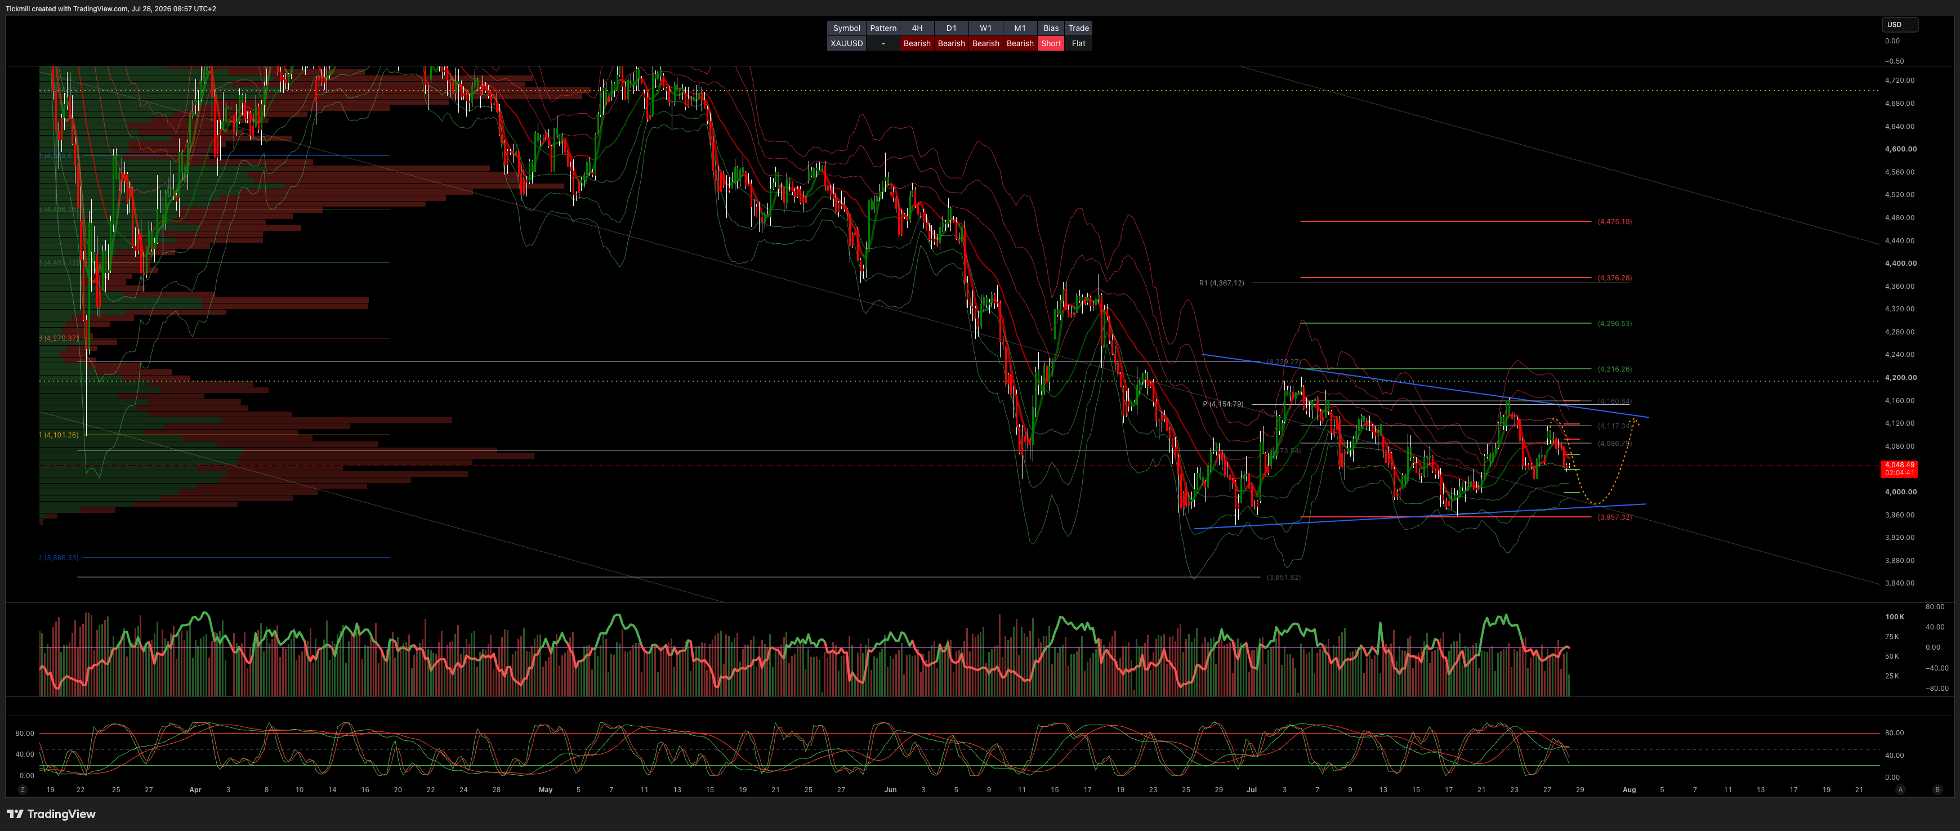Toggle the auto scale A button

(1900, 790)
